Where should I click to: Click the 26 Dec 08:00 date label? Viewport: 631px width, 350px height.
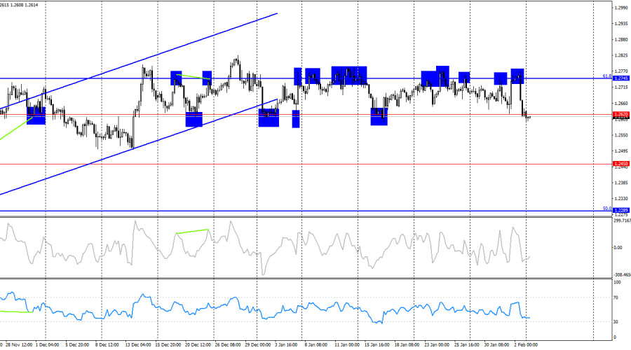tap(228, 345)
